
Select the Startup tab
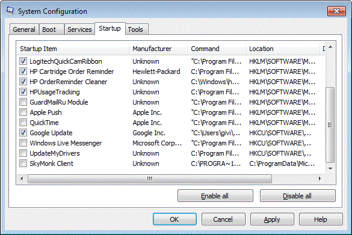(110, 28)
